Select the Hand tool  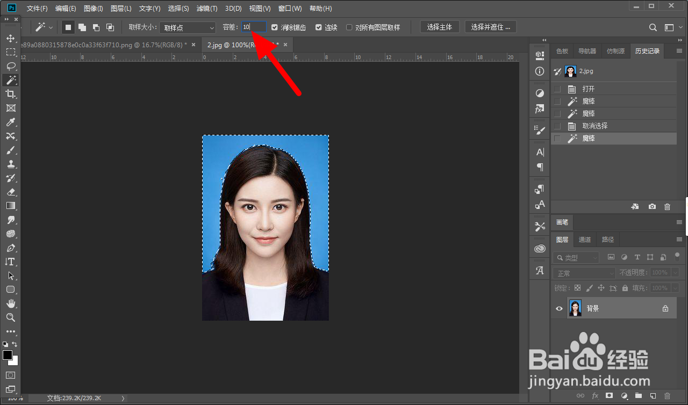point(10,303)
